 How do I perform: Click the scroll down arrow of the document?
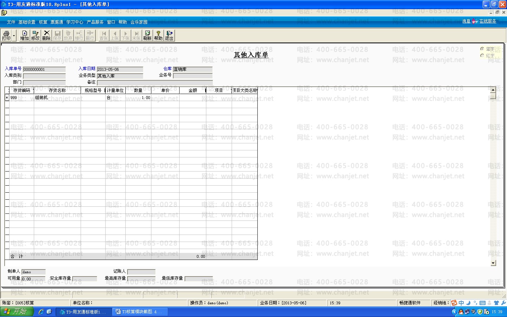click(493, 263)
